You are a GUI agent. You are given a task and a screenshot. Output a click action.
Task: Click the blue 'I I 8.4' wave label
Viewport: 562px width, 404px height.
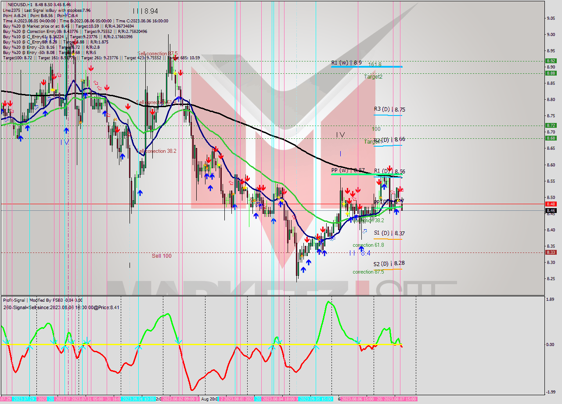(x=360, y=253)
